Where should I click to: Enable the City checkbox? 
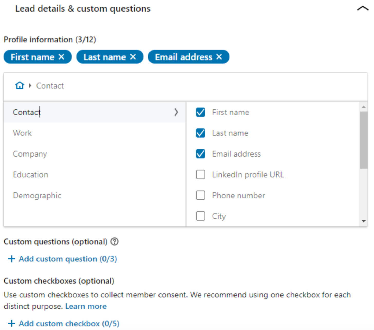coord(201,216)
